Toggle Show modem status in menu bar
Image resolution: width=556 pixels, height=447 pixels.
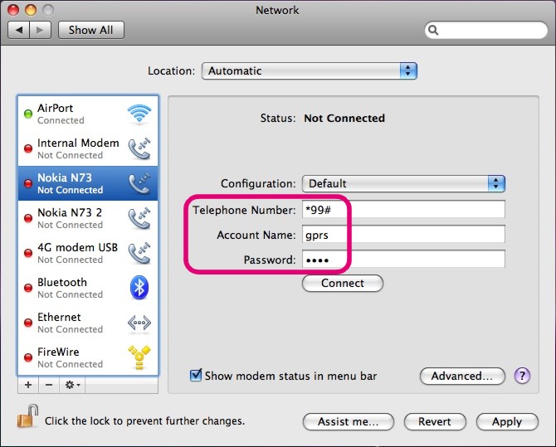pyautogui.click(x=196, y=375)
